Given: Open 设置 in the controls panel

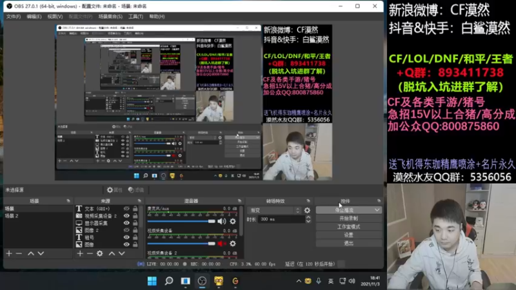Looking at the screenshot, I should (x=349, y=235).
